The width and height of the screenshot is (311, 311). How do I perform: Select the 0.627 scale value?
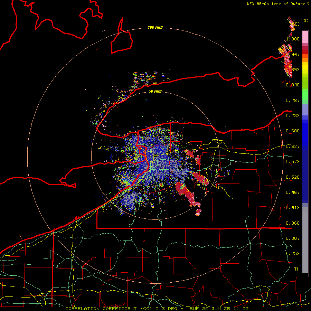[x=293, y=147]
